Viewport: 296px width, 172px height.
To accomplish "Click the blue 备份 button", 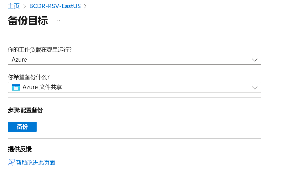I will (x=22, y=127).
